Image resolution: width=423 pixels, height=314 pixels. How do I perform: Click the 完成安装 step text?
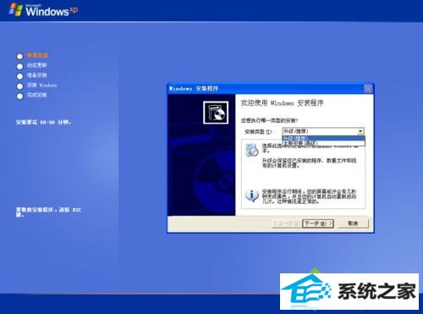click(37, 95)
